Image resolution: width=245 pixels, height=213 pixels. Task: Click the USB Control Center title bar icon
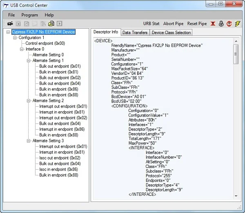coord(6,5)
